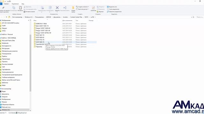Viewport: 204px width, 114px height.
Task: Click the Изменить (Edit) ribbon button
Action: (101, 9)
